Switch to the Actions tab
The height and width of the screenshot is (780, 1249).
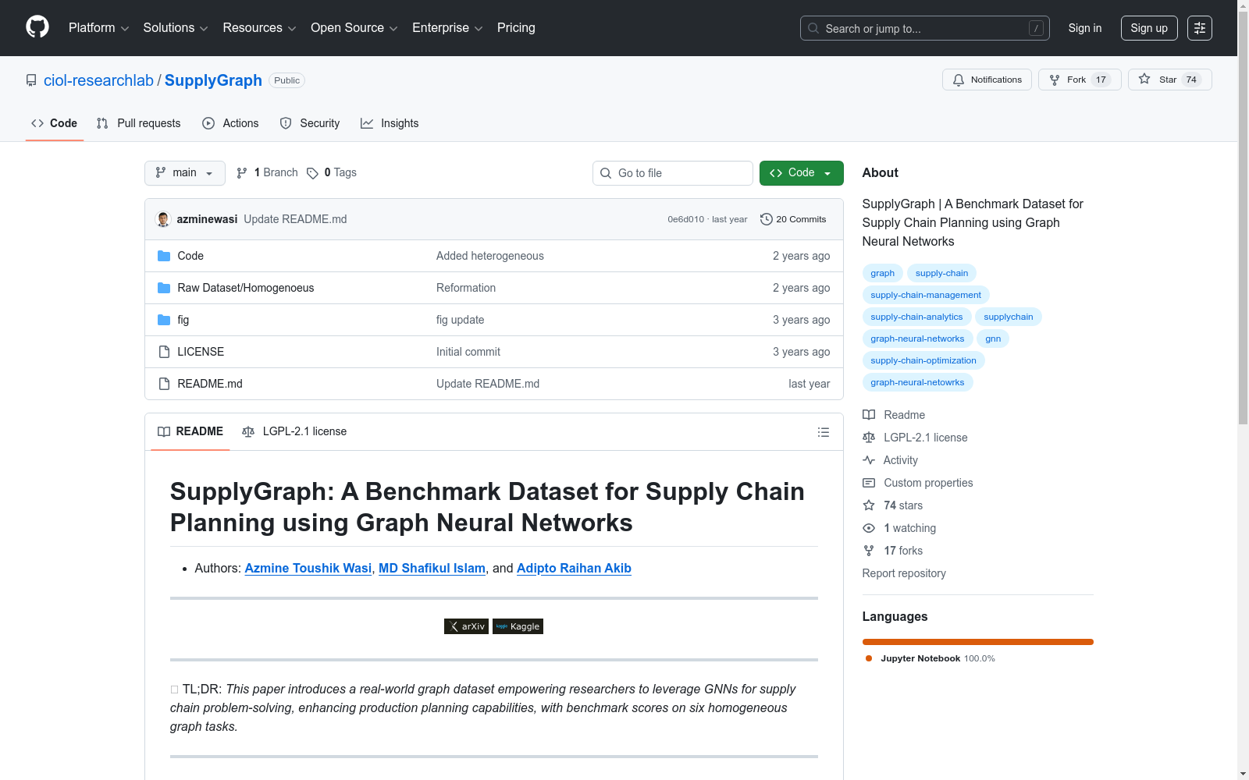pyautogui.click(x=230, y=123)
